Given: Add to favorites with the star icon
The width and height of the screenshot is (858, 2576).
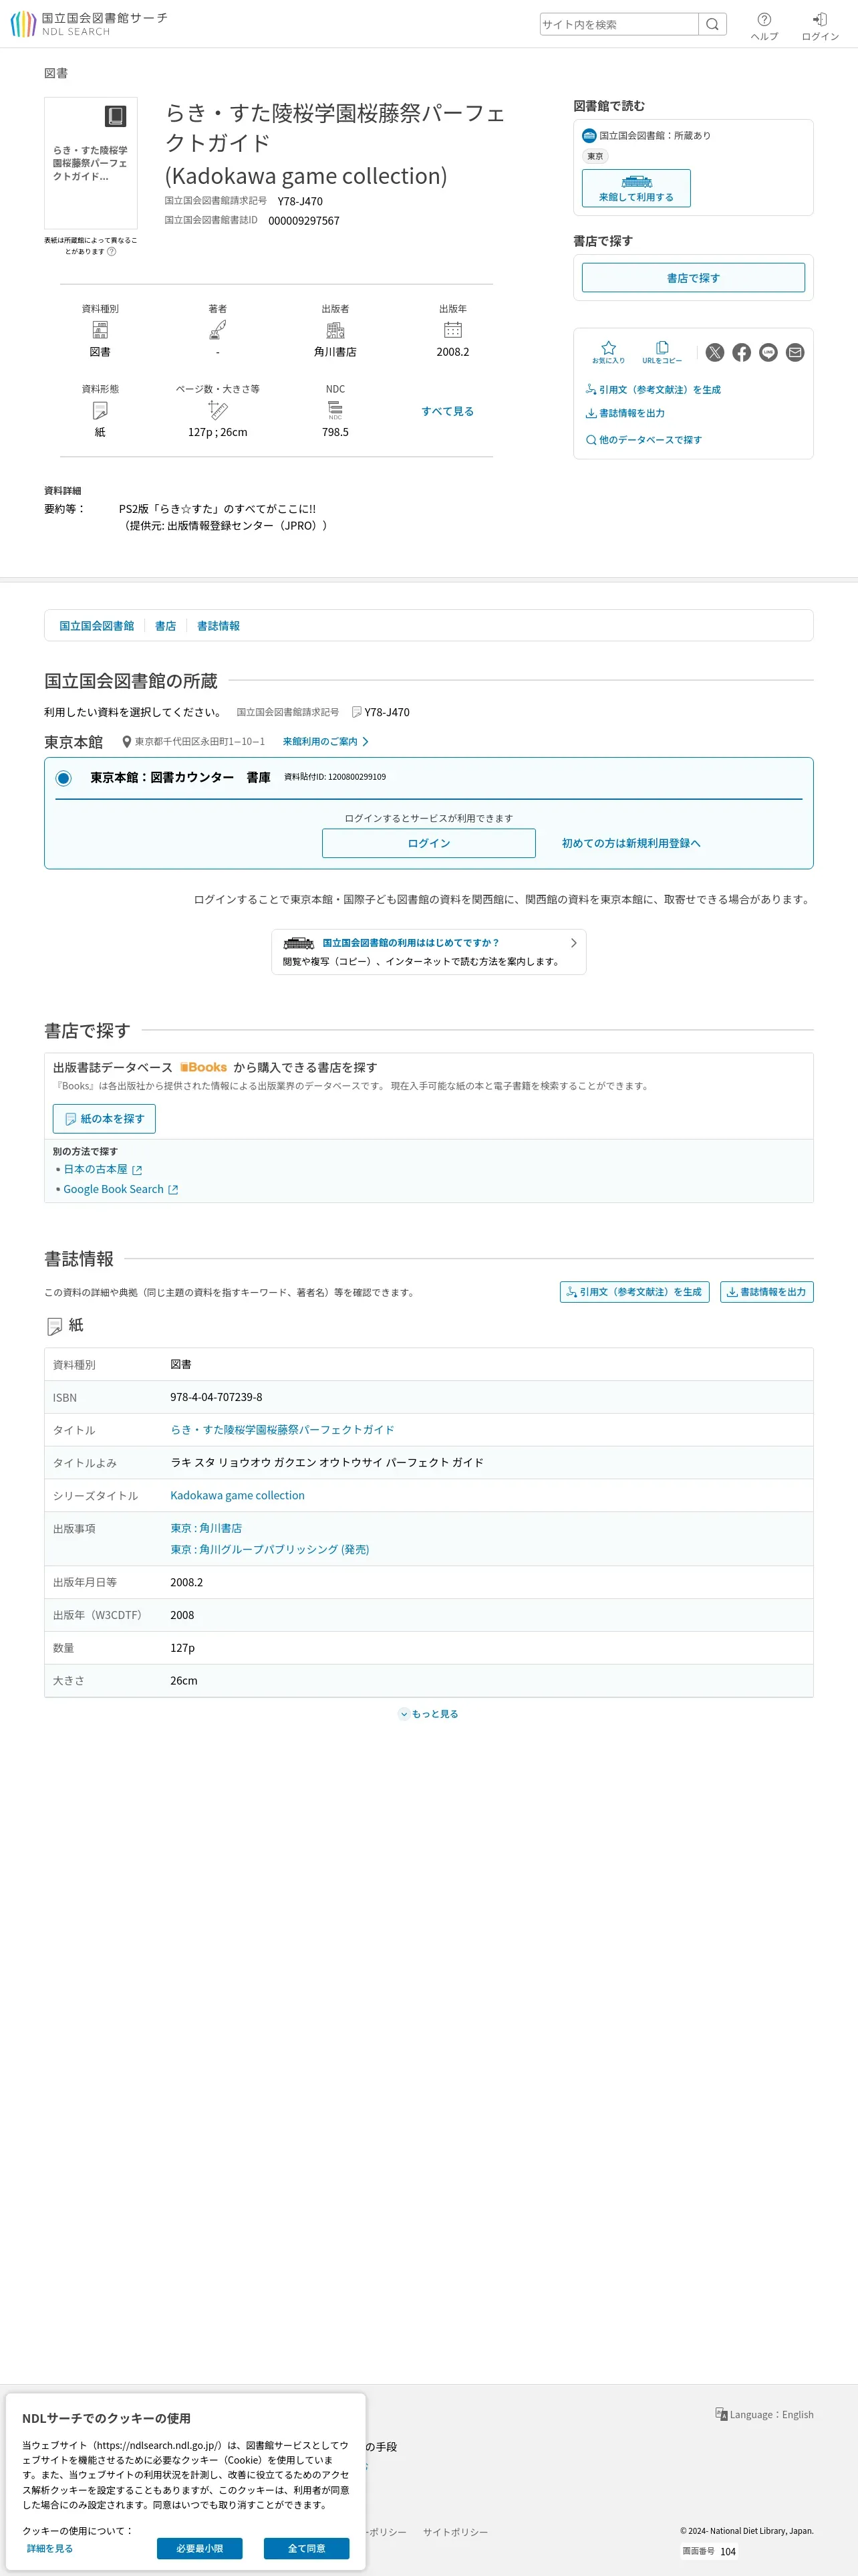Looking at the screenshot, I should pyautogui.click(x=608, y=352).
